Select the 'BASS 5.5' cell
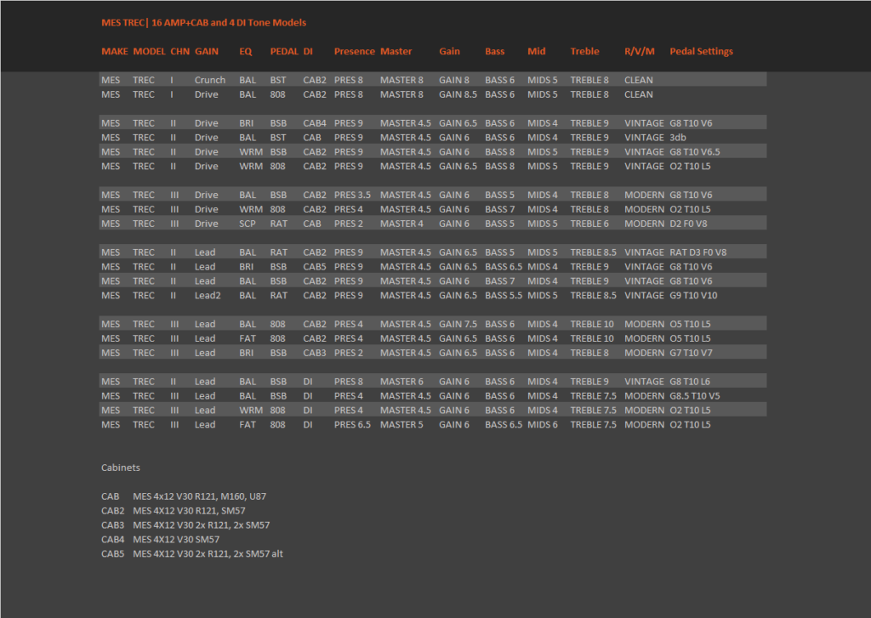Screen dimensions: 871x618 click(504, 295)
